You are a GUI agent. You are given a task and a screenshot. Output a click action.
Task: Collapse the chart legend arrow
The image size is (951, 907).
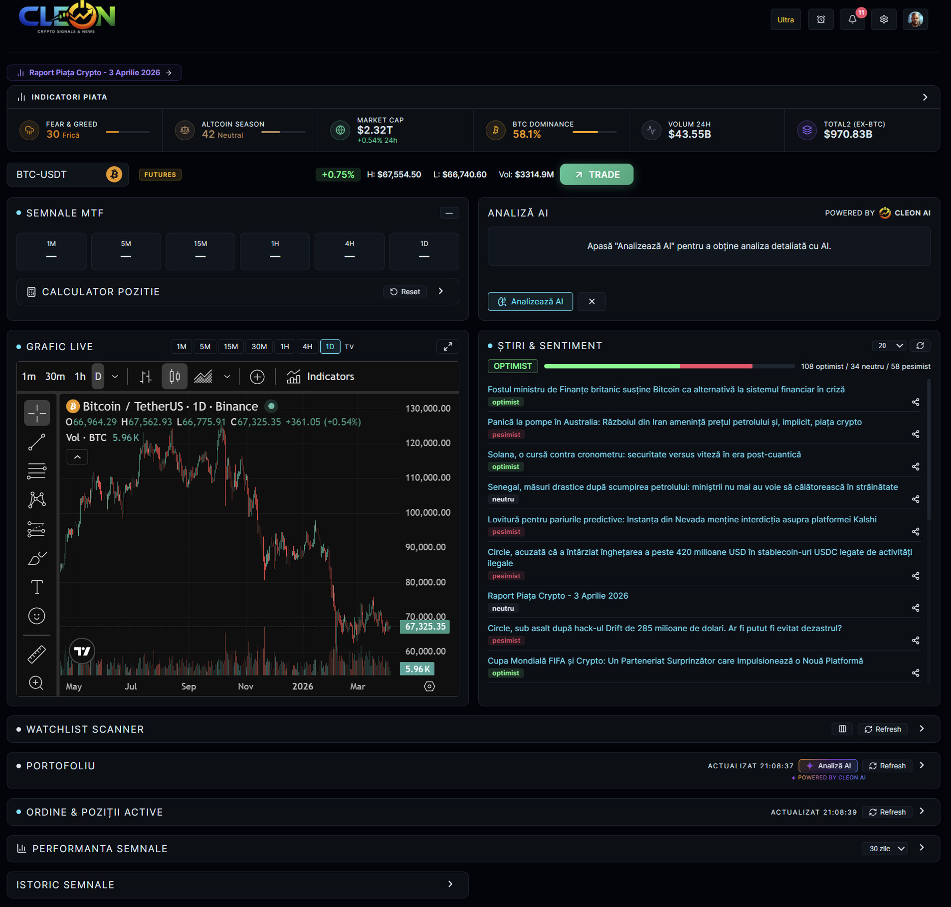(77, 457)
